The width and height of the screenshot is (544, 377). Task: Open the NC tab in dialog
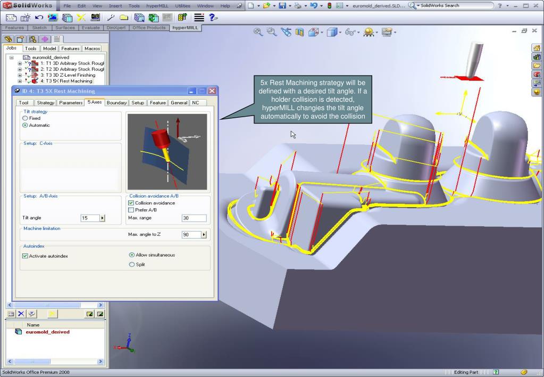(x=195, y=102)
